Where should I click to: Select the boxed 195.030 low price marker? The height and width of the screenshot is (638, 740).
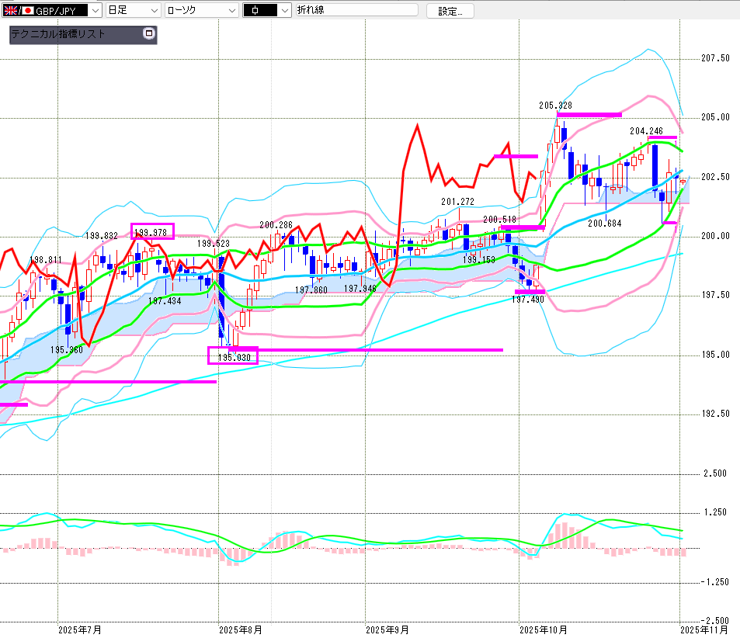pyautogui.click(x=232, y=356)
